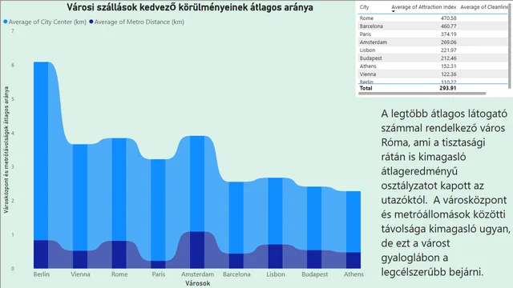
Task: Select the Rome row in the table
Action: click(433, 18)
